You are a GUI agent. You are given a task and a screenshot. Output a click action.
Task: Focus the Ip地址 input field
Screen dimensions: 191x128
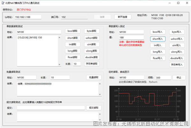click(x=28, y=17)
